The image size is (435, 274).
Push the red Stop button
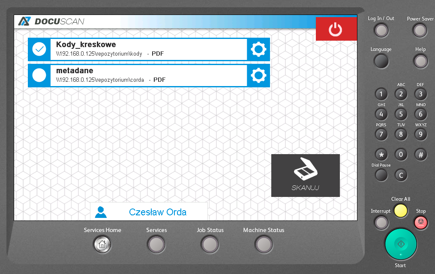click(420, 222)
